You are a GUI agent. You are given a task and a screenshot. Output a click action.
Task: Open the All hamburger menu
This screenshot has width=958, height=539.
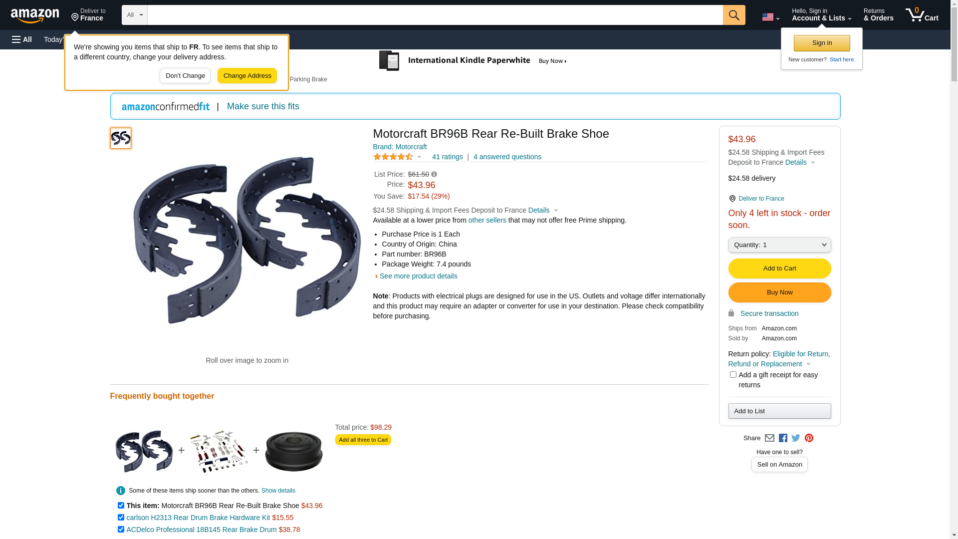(x=22, y=39)
